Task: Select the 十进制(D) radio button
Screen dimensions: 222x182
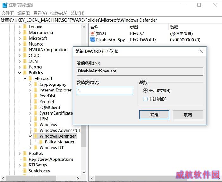Action: 145,99
